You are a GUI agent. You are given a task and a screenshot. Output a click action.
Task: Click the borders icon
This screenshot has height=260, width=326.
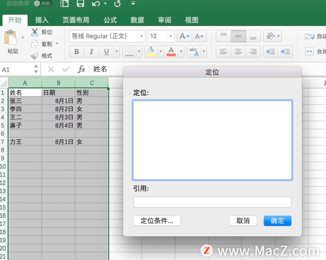point(129,51)
